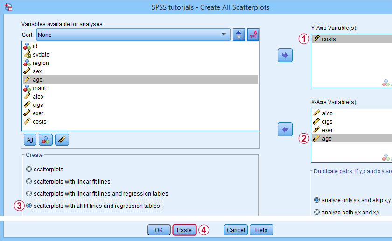
Task: Click the All variables filter button
Action: pyautogui.click(x=30, y=140)
